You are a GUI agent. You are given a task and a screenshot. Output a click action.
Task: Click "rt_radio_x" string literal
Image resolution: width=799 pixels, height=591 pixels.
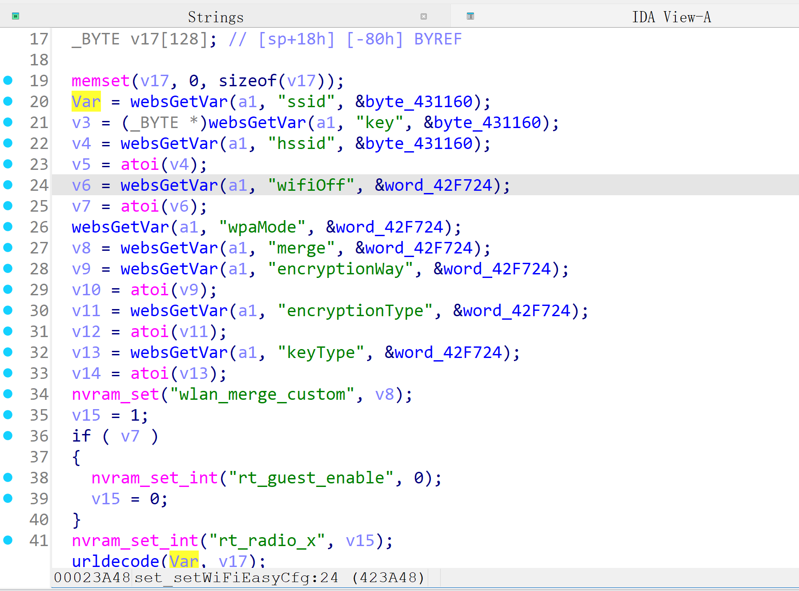[267, 540]
